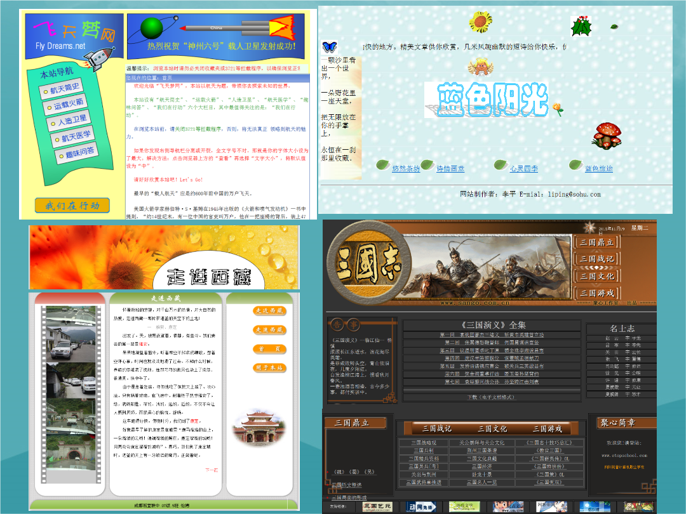
Task: Select 人造卫星 in the site navigation
Action: tap(69, 121)
